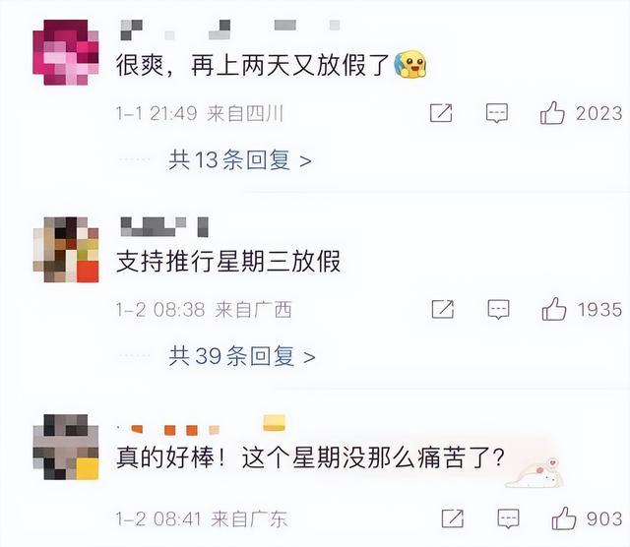
Task: Reply to Guangdong comment via comment icon
Action: pyautogui.click(x=508, y=518)
